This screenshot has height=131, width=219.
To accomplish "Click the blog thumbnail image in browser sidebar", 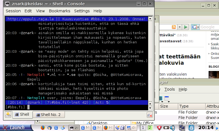I will [x=214, y=75].
